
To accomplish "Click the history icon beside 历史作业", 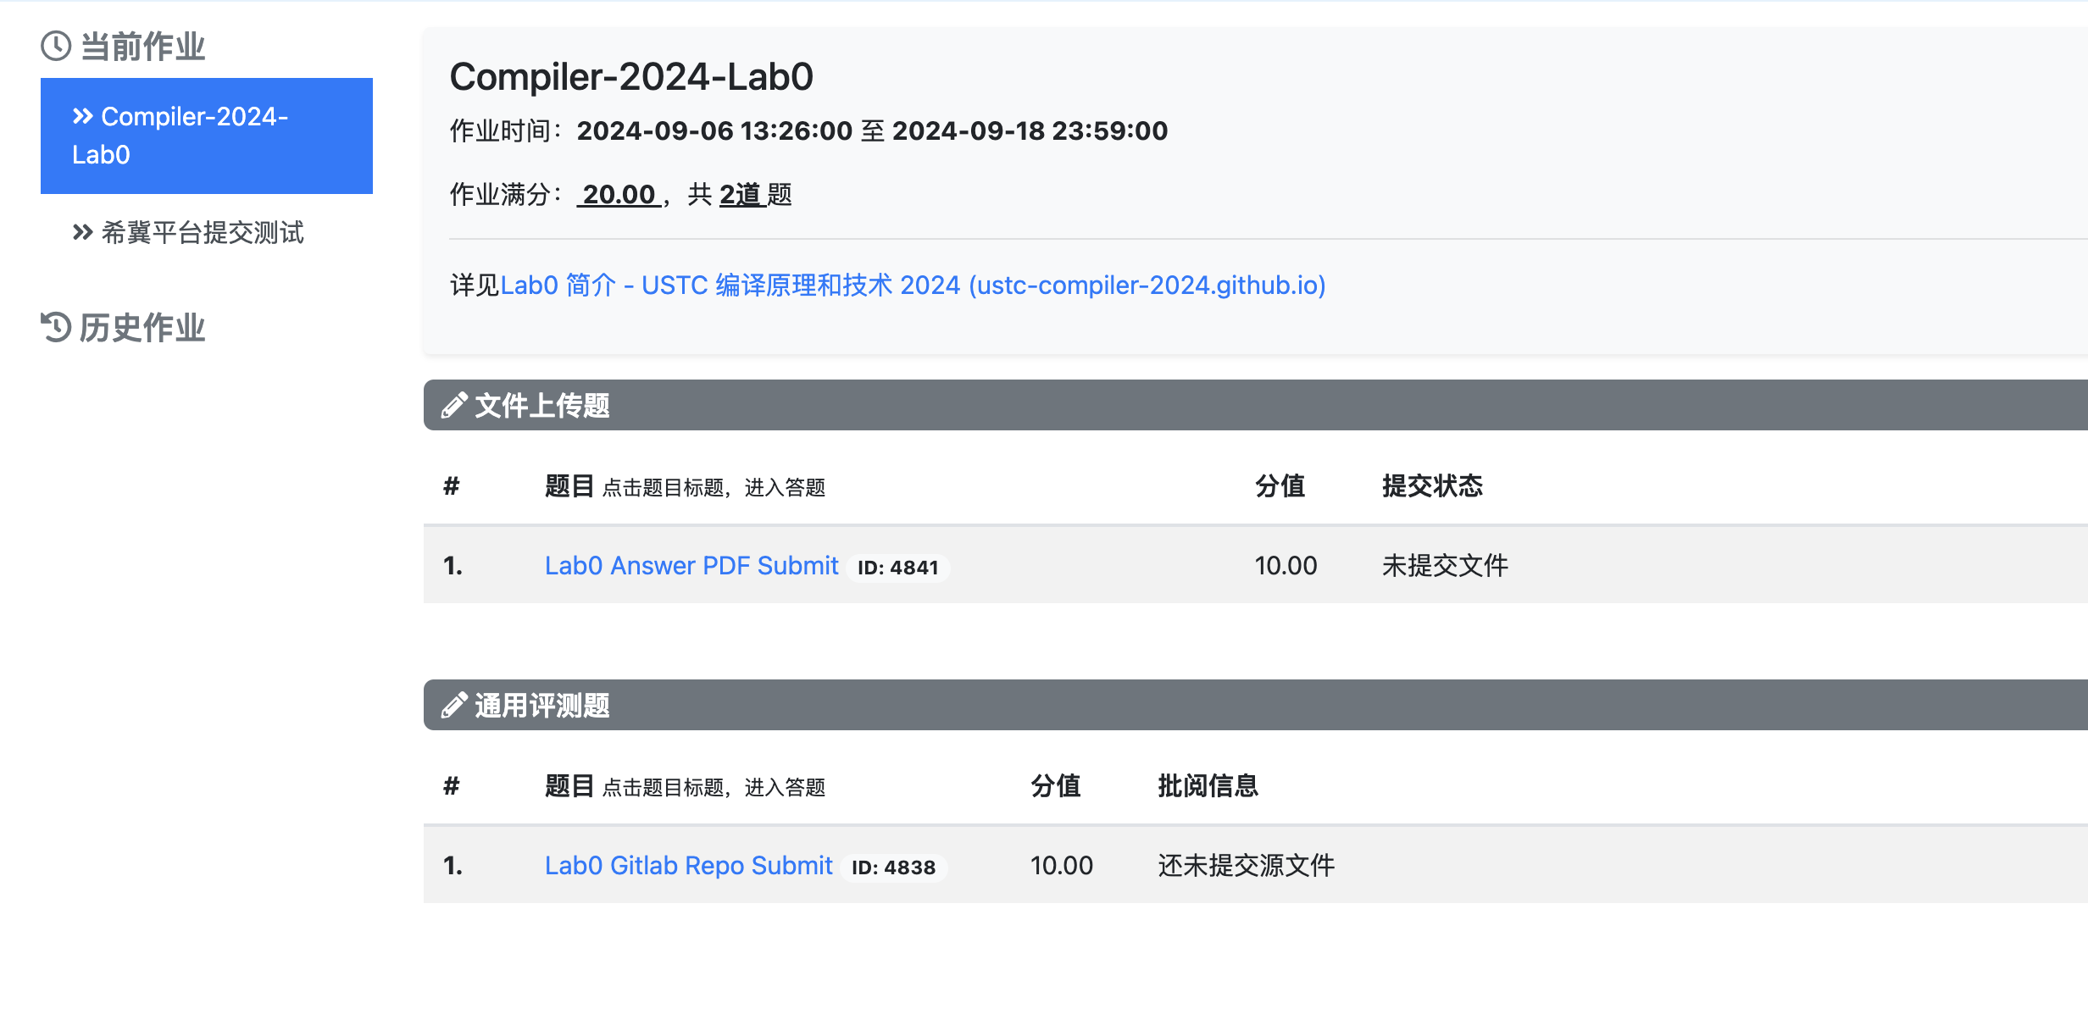I will pos(56,327).
